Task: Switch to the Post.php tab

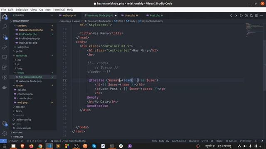Action: pyautogui.click(x=155, y=15)
